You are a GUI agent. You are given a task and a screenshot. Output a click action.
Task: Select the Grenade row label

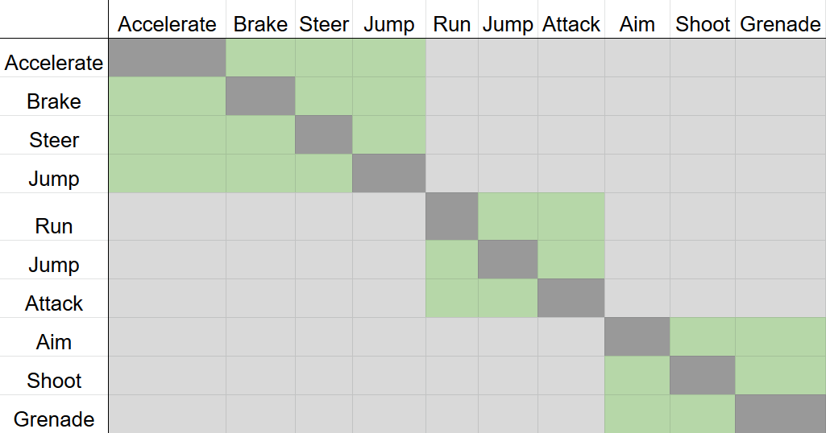(x=54, y=419)
